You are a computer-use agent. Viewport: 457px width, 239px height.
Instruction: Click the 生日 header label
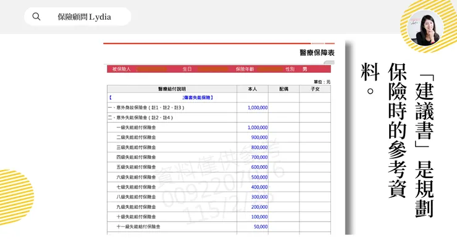187,69
